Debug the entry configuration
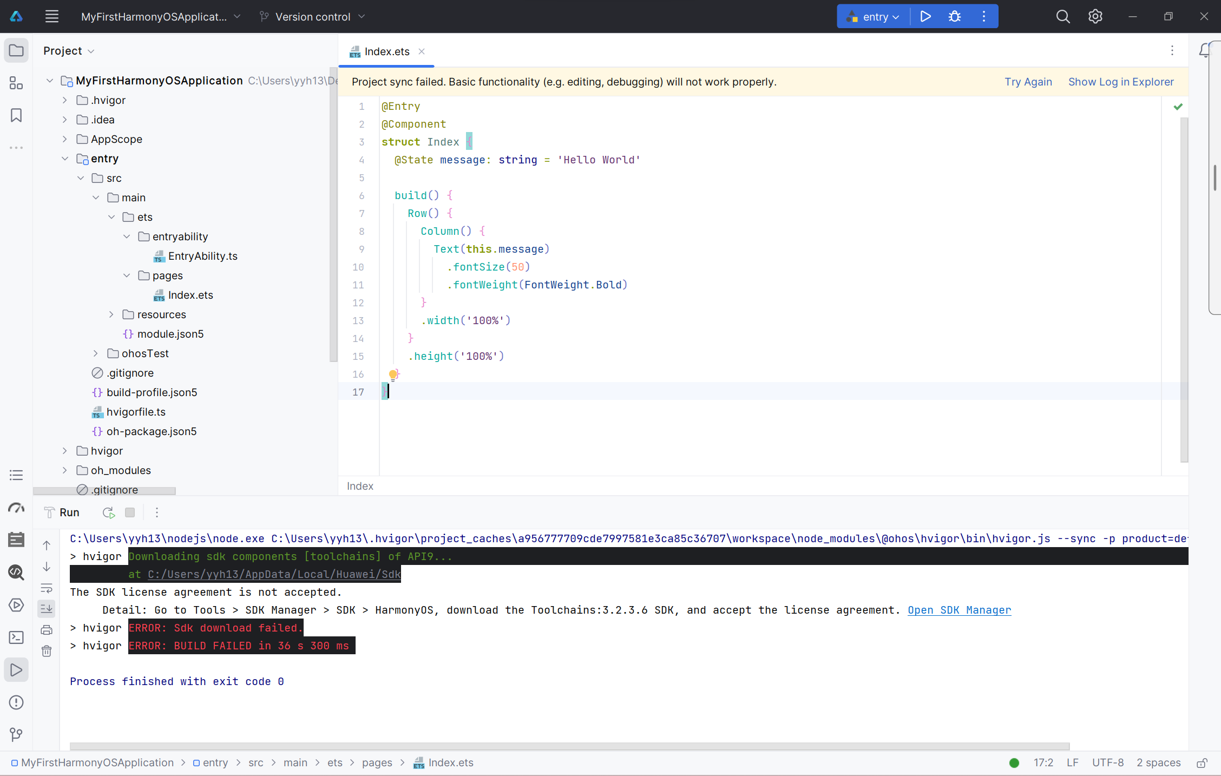The image size is (1221, 776). (x=955, y=16)
